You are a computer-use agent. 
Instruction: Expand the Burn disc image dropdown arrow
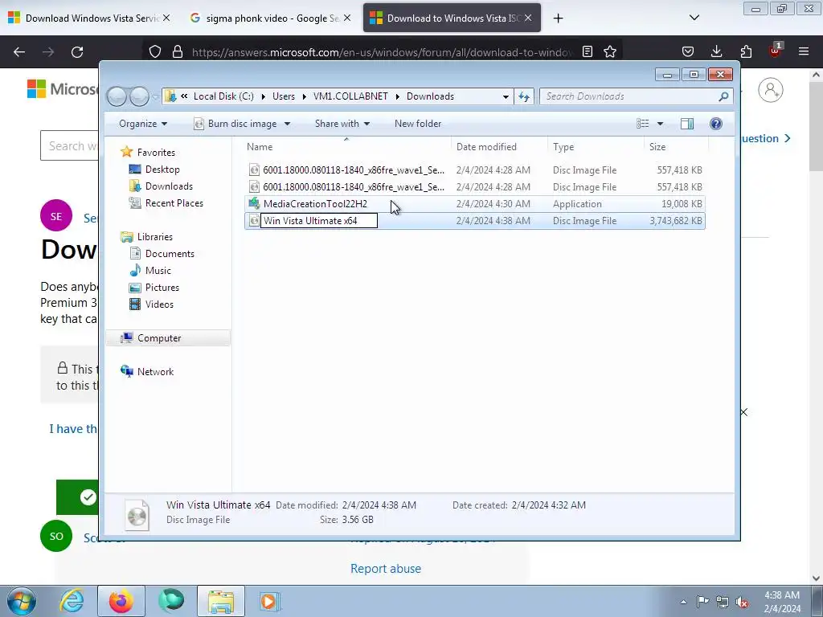(x=287, y=124)
